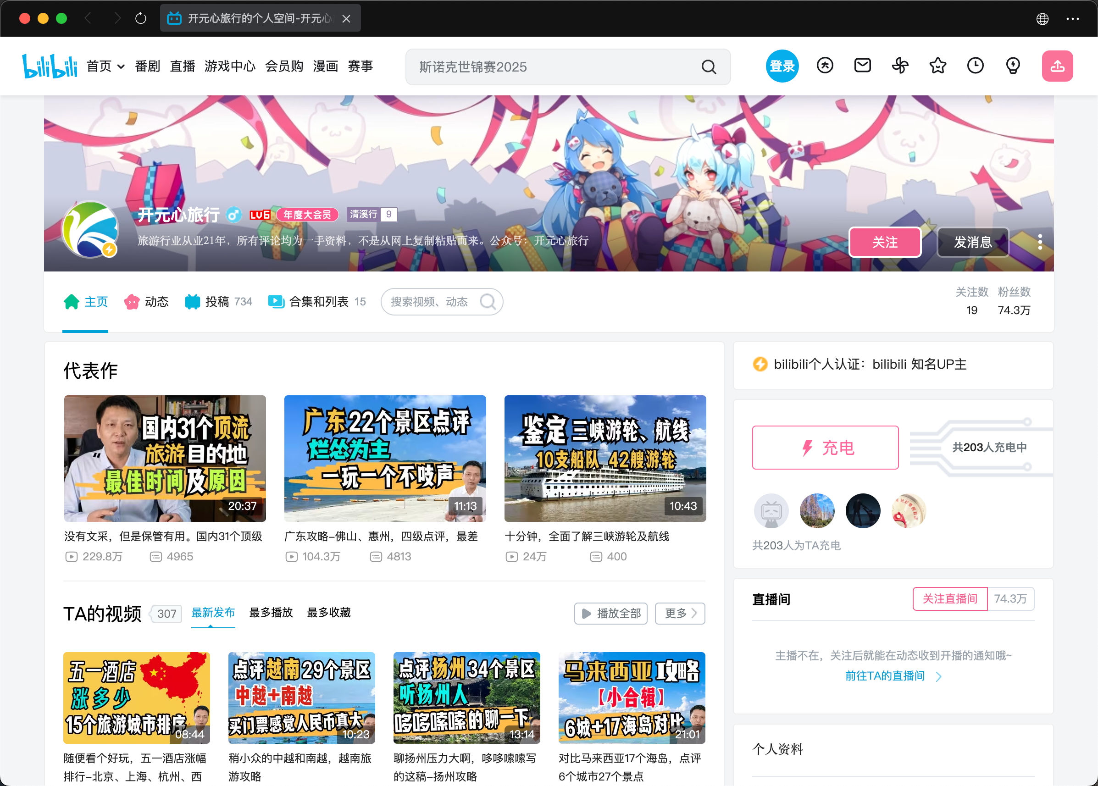Click the male gender icon beside username
Viewport: 1098px width, 786px height.
pyautogui.click(x=234, y=215)
